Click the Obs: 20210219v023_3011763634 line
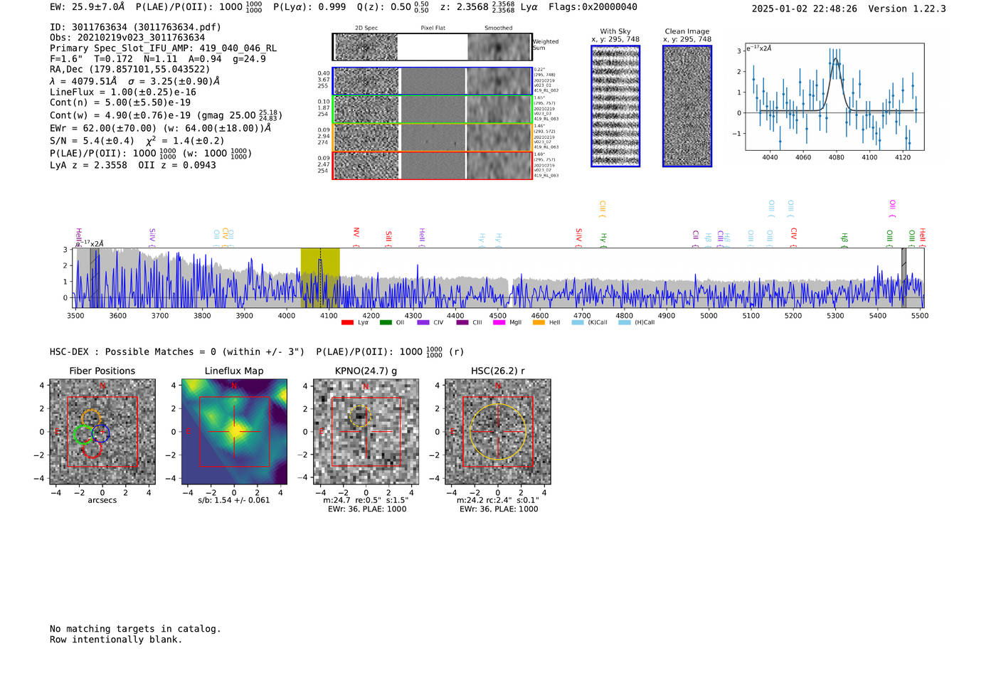 [x=127, y=38]
